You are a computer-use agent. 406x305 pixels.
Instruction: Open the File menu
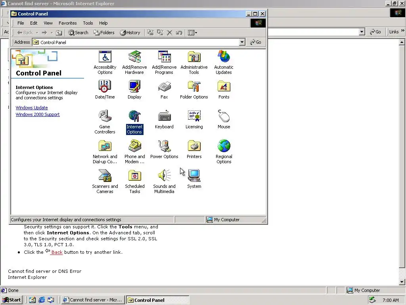[x=21, y=23]
